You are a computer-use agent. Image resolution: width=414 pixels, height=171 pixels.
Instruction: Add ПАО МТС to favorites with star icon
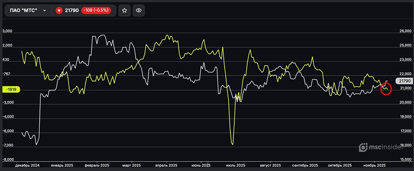[124, 11]
